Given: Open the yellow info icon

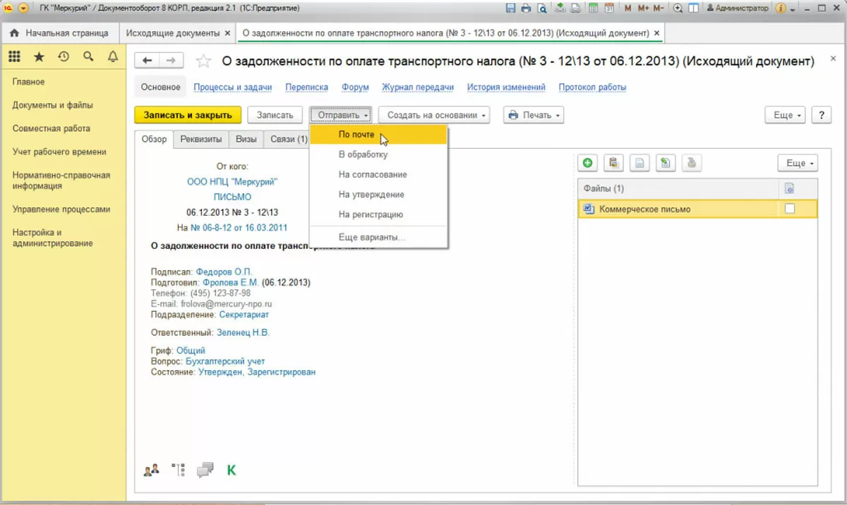Looking at the screenshot, I should tap(780, 8).
